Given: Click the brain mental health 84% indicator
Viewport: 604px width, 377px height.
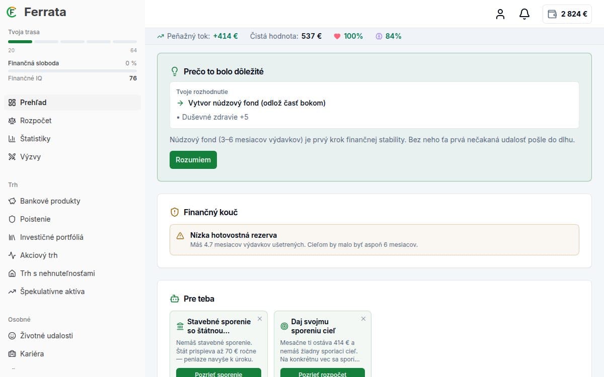Looking at the screenshot, I should click(389, 36).
